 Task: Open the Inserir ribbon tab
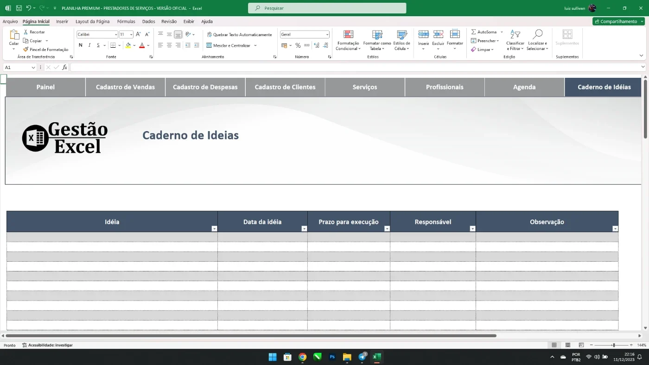[x=62, y=21]
